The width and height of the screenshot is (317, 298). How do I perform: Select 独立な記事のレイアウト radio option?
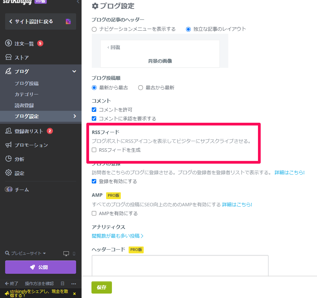(188, 29)
